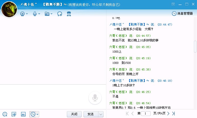Viewport: 197px width, 118px height.
Task: Open the send file folder icon
Action: pyautogui.click(x=47, y=14)
